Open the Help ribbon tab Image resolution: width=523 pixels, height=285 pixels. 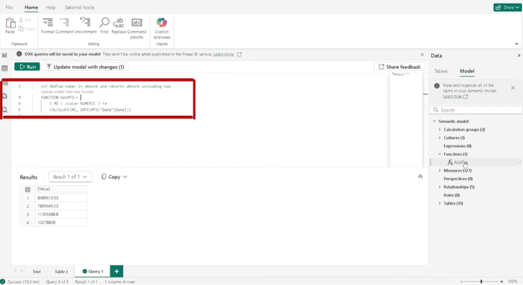pyautogui.click(x=51, y=7)
